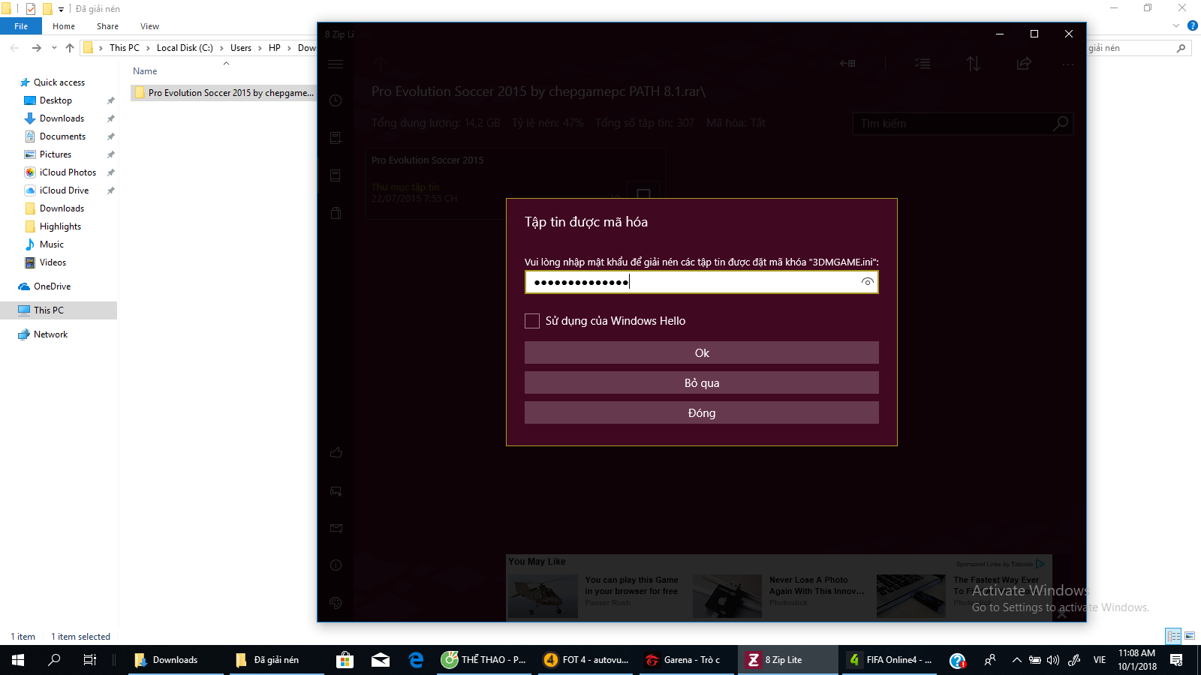Confirm password with the Ok button

[x=702, y=353]
